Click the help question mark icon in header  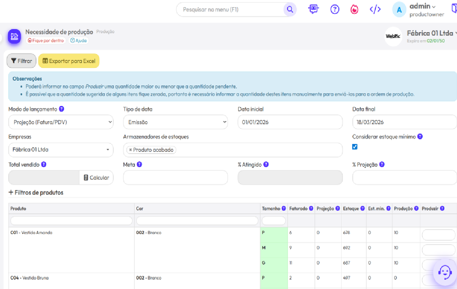(x=335, y=9)
